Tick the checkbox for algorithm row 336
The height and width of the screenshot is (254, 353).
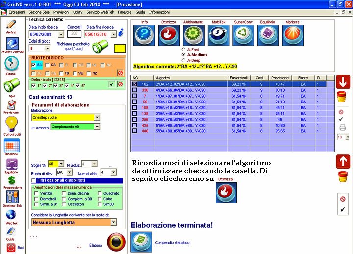(x=135, y=90)
